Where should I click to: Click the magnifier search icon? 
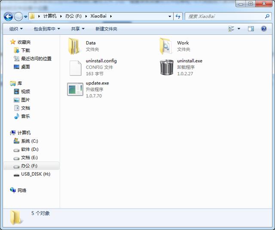tap(267, 16)
